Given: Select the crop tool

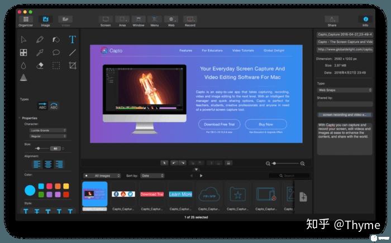Looking at the screenshot, I should [72, 65].
